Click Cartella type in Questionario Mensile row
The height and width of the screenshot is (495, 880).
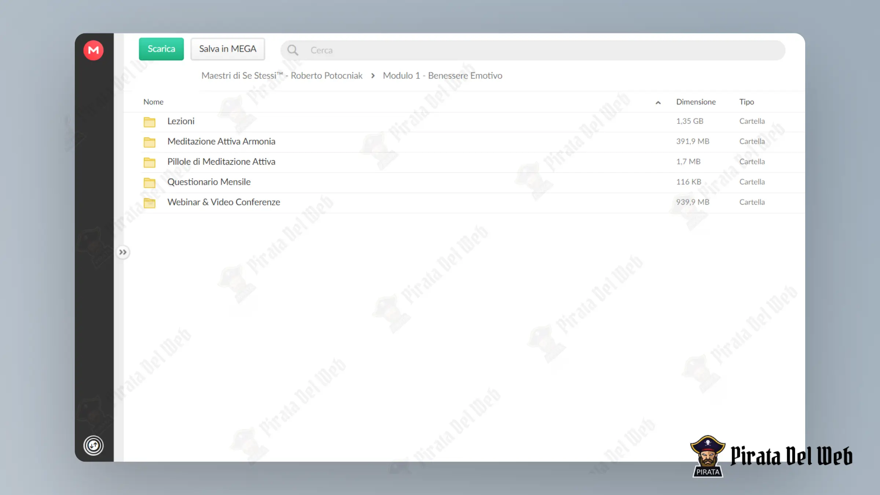pos(752,182)
